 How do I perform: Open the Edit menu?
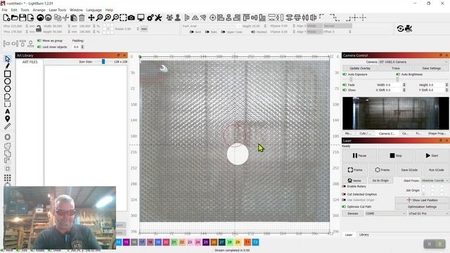(14, 10)
